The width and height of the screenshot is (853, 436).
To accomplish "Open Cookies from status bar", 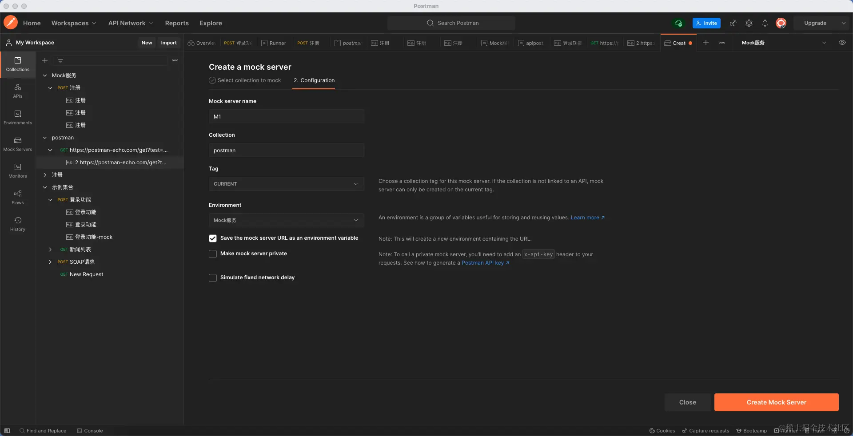I will pyautogui.click(x=662, y=431).
